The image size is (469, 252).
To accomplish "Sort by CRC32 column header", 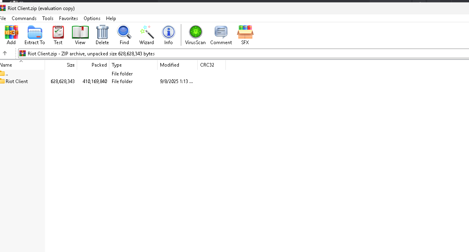I will coord(211,65).
